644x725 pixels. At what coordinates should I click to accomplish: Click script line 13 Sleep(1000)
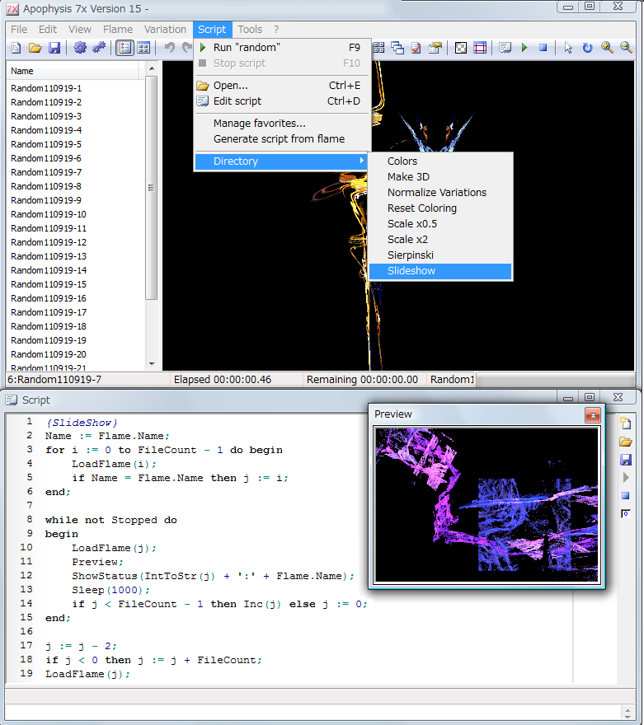[x=111, y=591]
